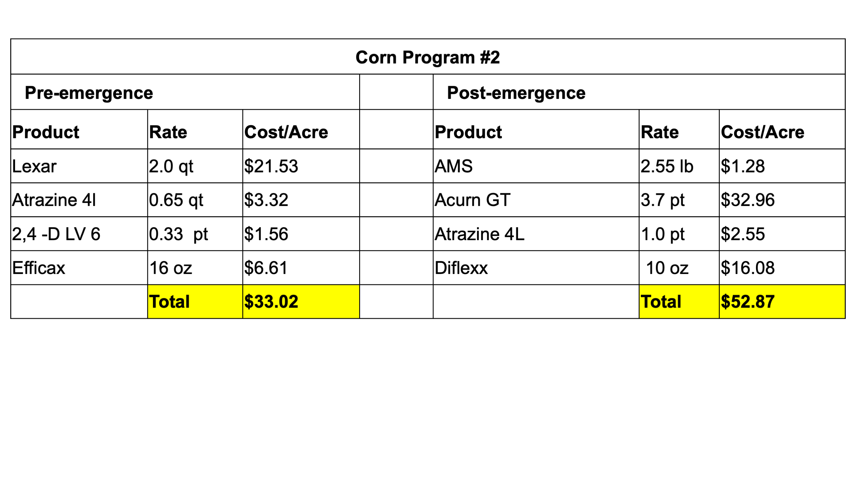Click the 0.65 qt rate cell
Image resolution: width=856 pixels, height=481 pixels.
coord(195,200)
